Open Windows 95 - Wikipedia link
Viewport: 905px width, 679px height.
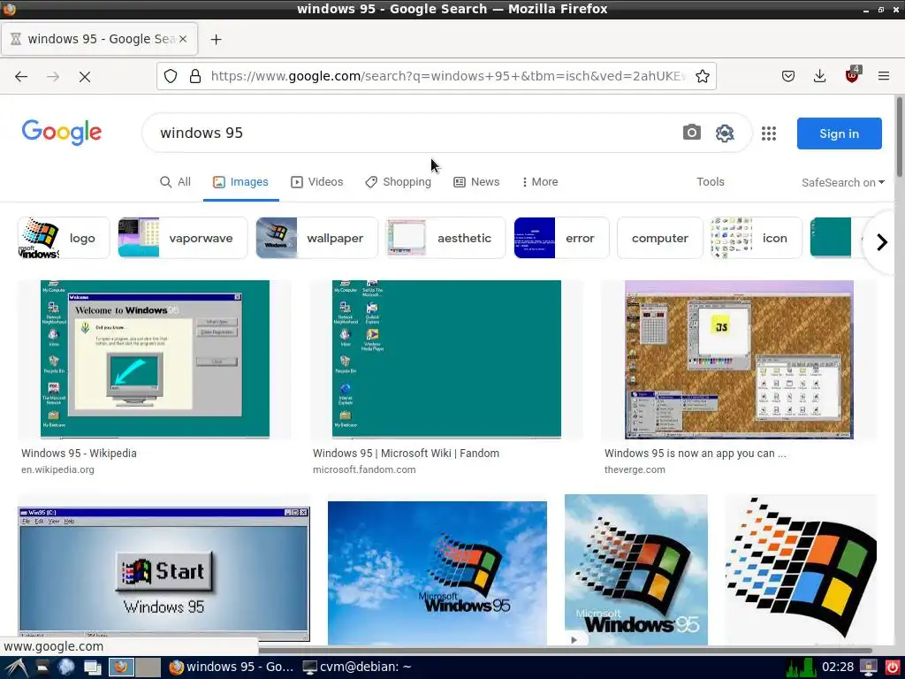pyautogui.click(x=79, y=454)
